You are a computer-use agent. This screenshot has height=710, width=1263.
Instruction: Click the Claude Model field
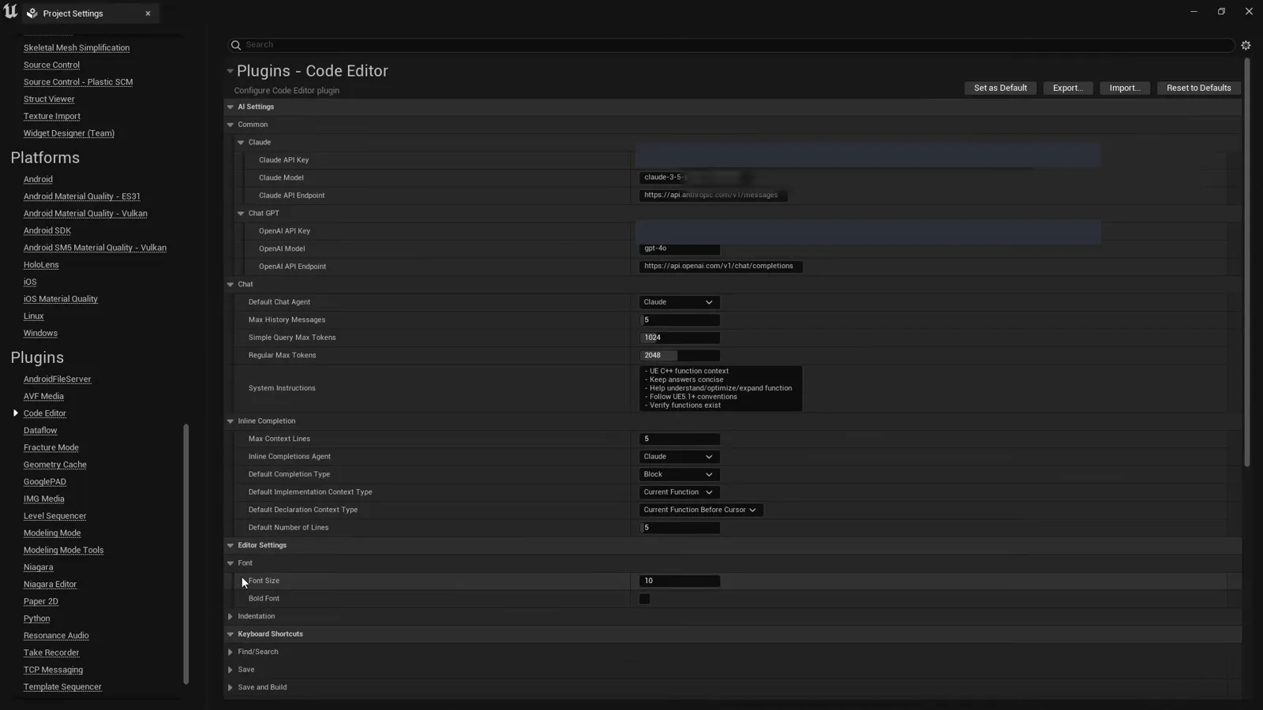pos(695,177)
